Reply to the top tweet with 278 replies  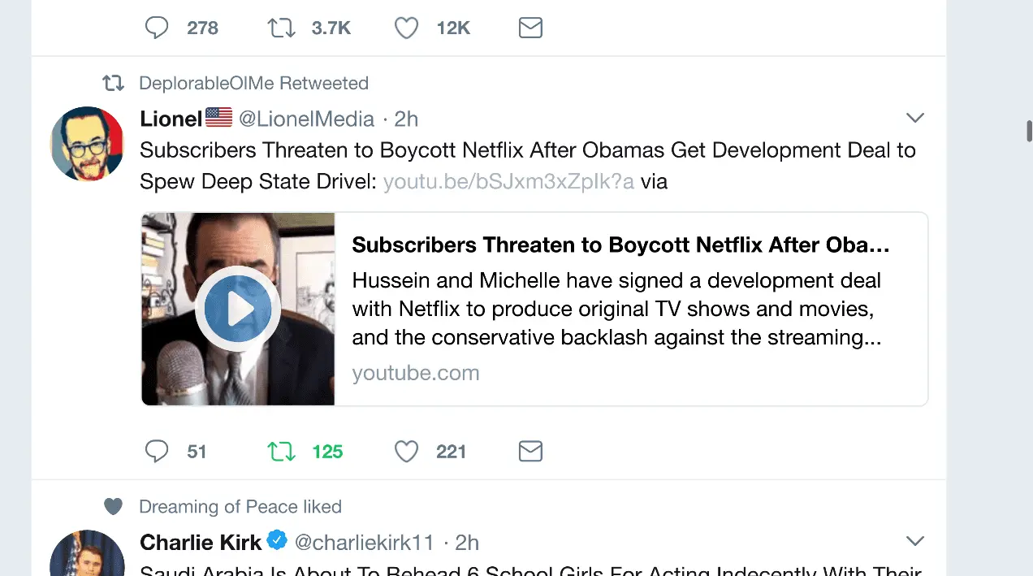tap(157, 28)
